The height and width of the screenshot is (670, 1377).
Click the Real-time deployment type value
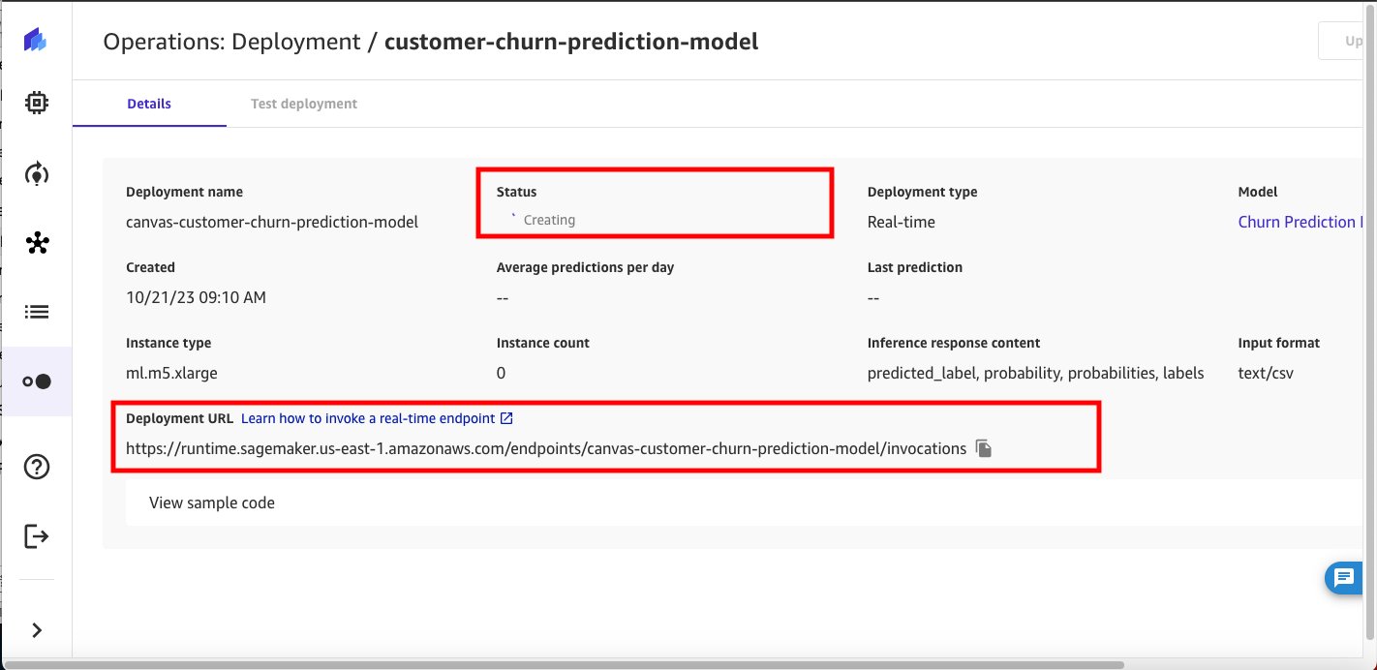coord(902,222)
